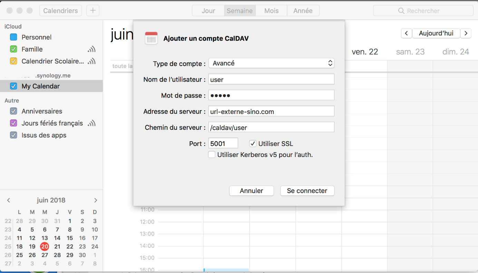Jump to today with Aujourd'hui button

436,33
